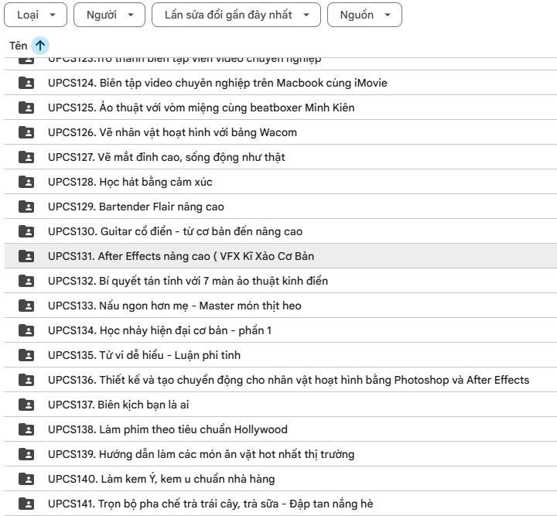Toggle sort direction arrow next to Tên
557x516 pixels.
(40, 46)
